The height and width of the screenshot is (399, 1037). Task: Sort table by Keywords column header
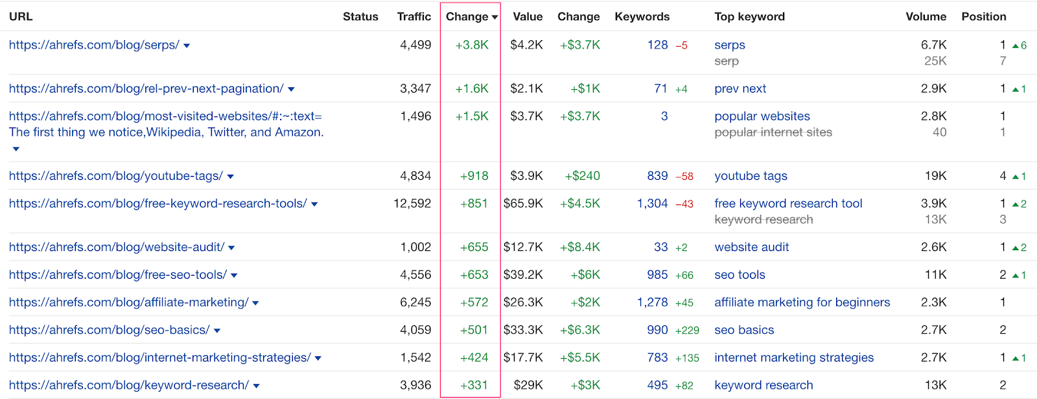tap(642, 17)
